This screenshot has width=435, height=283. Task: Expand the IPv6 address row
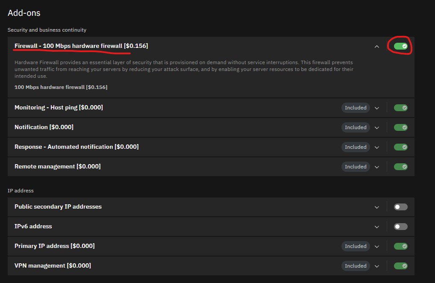click(x=376, y=227)
